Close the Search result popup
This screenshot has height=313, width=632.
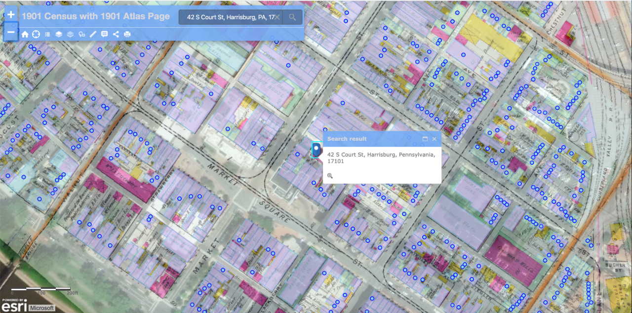click(434, 139)
